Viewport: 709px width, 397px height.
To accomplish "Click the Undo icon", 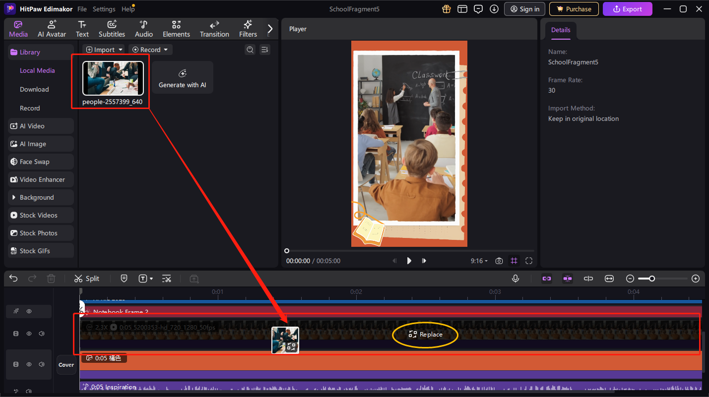I will click(13, 279).
